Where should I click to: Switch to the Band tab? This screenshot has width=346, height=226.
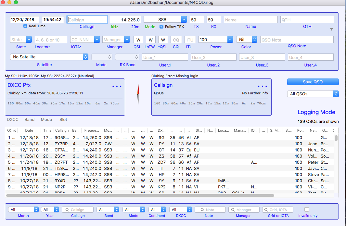click(29, 120)
